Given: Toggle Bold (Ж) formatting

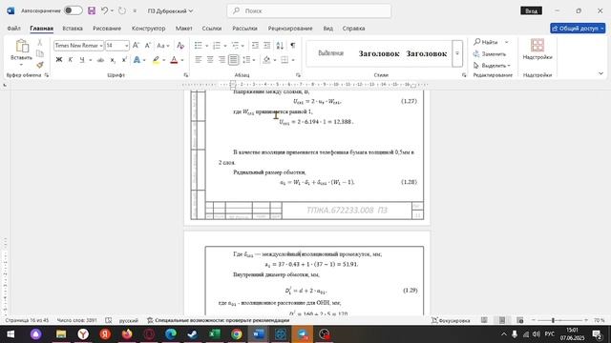Looking at the screenshot, I should coord(59,60).
